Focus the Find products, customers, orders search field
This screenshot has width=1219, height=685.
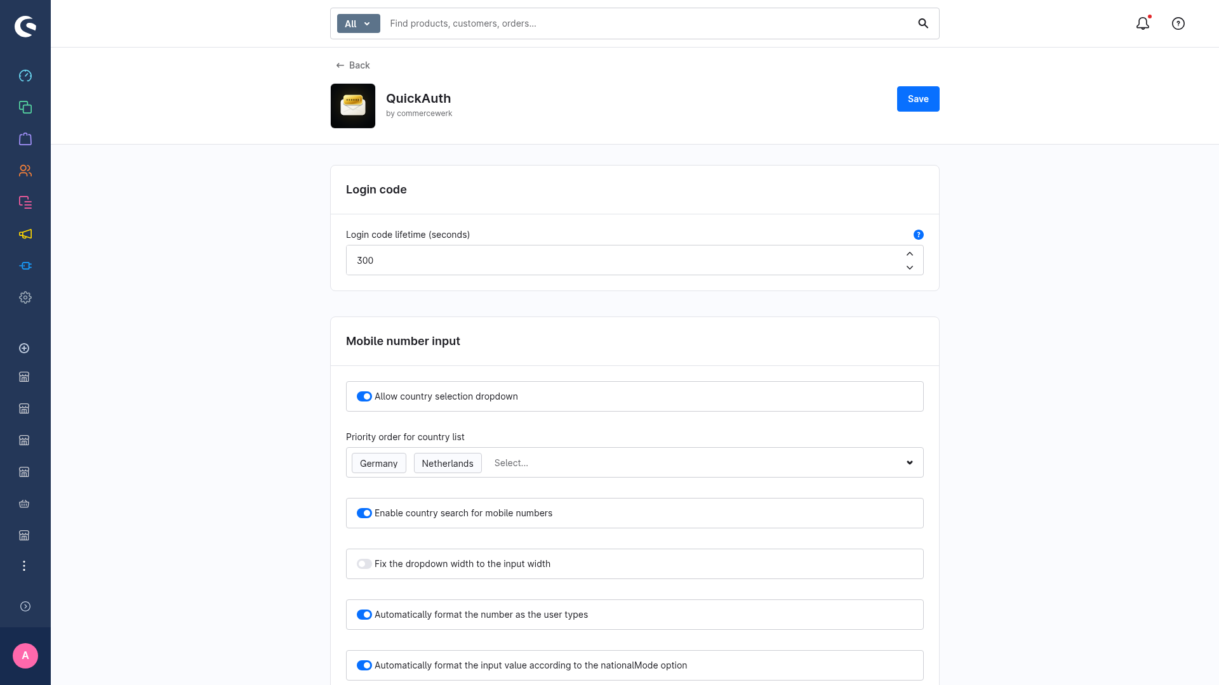pos(648,23)
